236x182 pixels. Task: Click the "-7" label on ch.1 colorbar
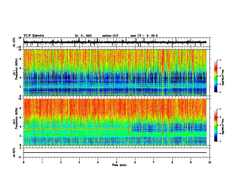pos(220,92)
